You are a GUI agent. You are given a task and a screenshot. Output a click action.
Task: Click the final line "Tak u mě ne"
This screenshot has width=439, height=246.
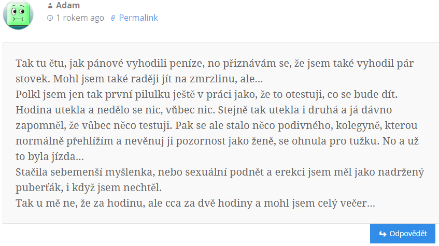(x=195, y=203)
